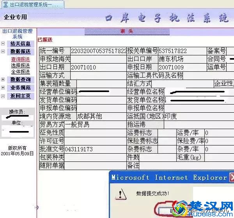
Task: Click the empty 随附单据 field
Action: (95, 166)
